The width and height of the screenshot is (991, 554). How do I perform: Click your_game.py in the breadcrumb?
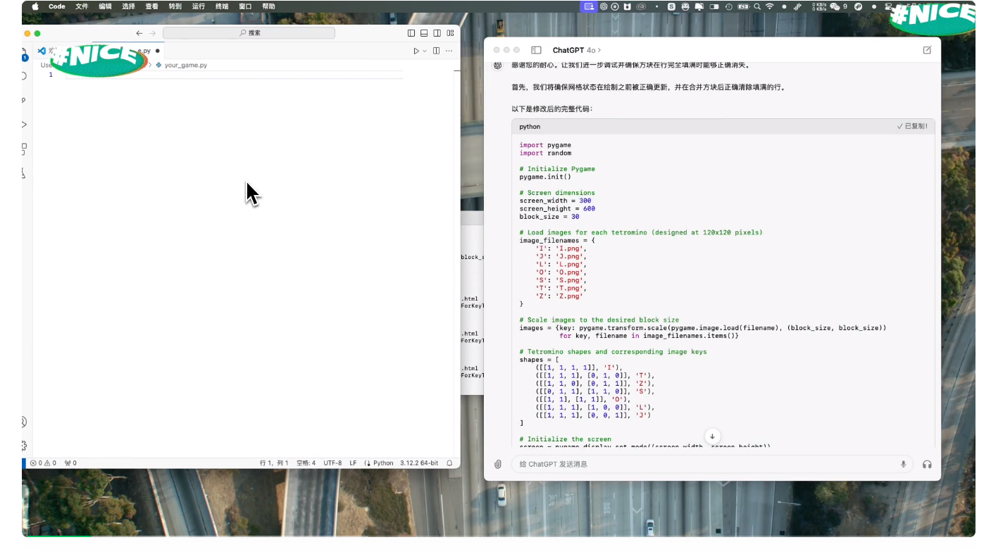click(185, 65)
